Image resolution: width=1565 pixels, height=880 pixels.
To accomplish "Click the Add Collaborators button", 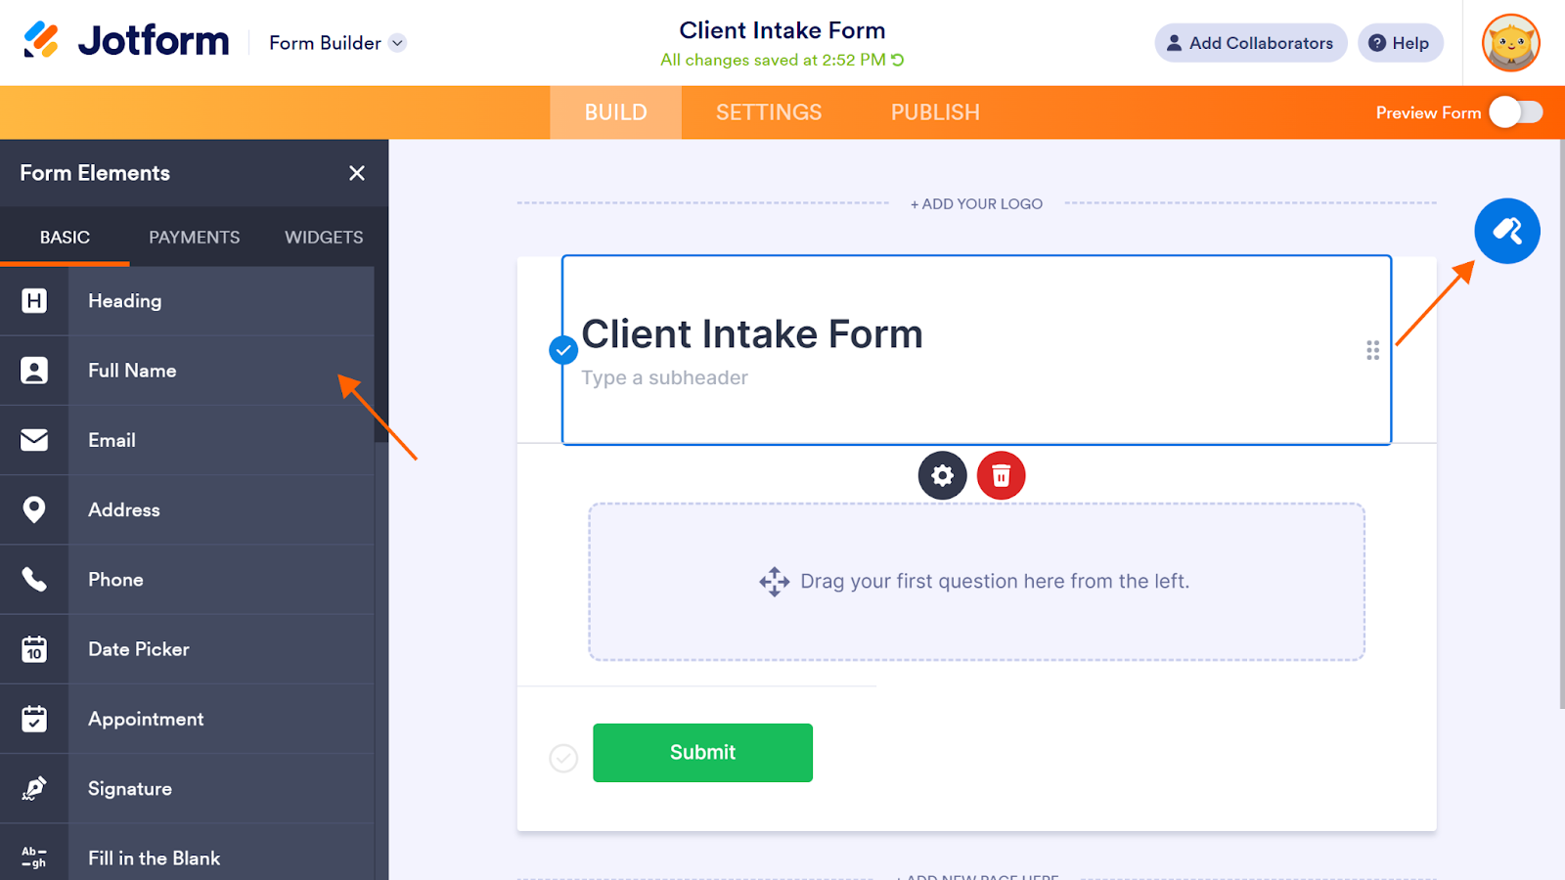I will [1250, 43].
